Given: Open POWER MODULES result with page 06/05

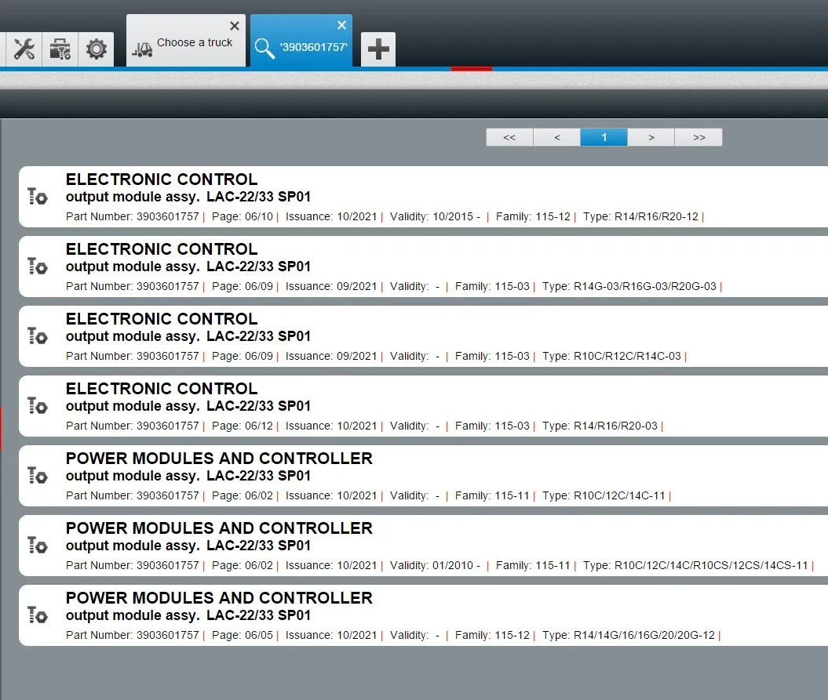Looking at the screenshot, I should pos(424,615).
